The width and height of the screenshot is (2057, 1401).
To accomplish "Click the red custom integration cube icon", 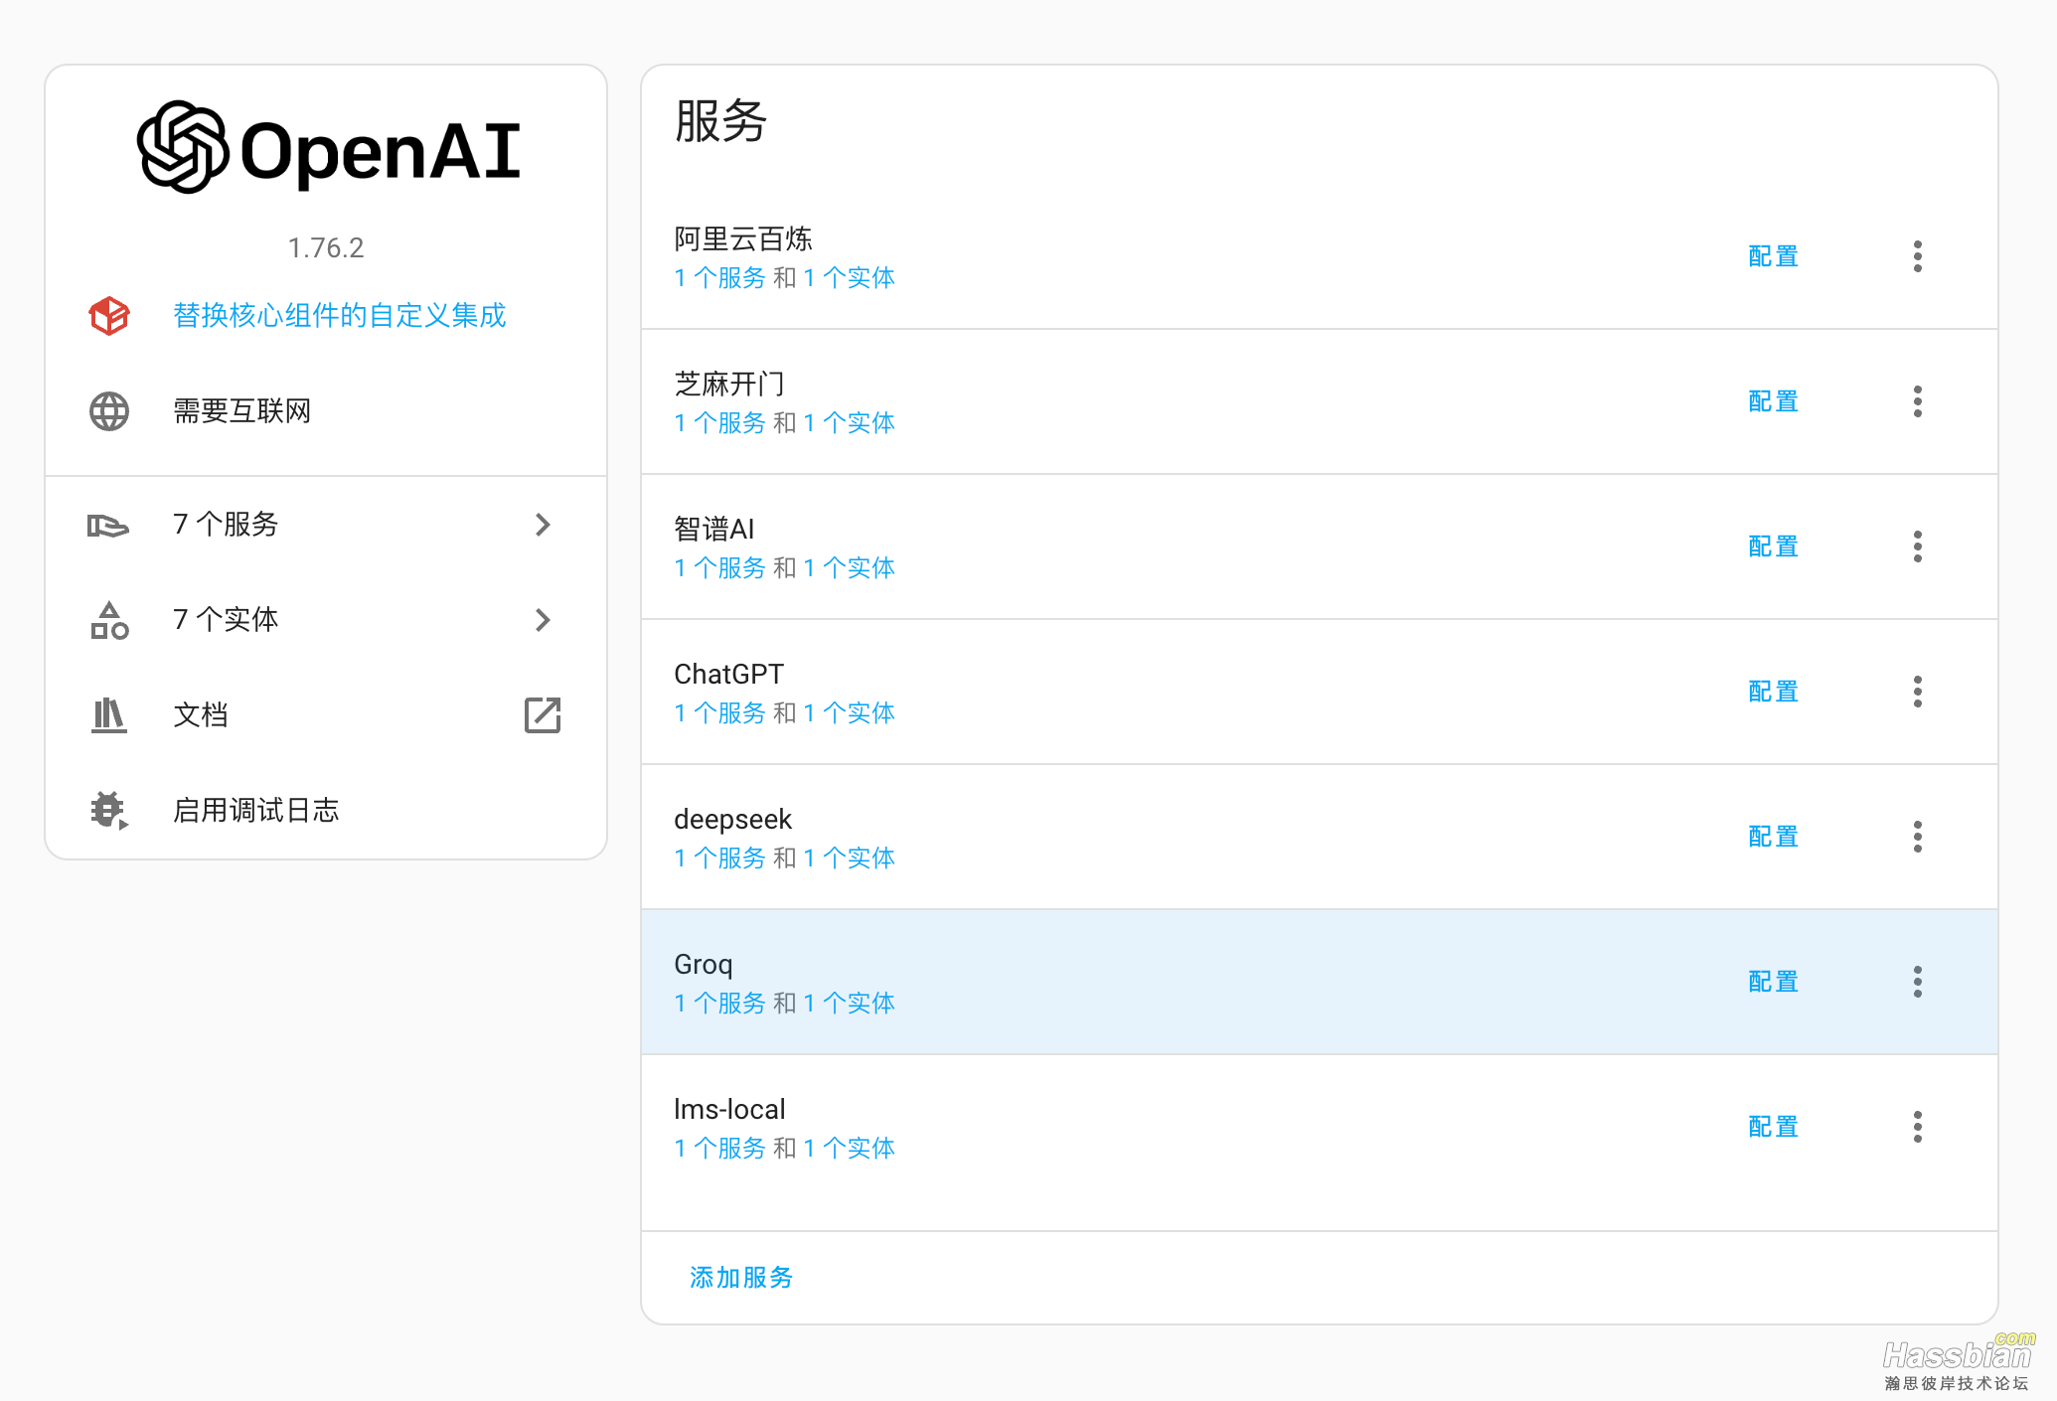I will [x=109, y=316].
